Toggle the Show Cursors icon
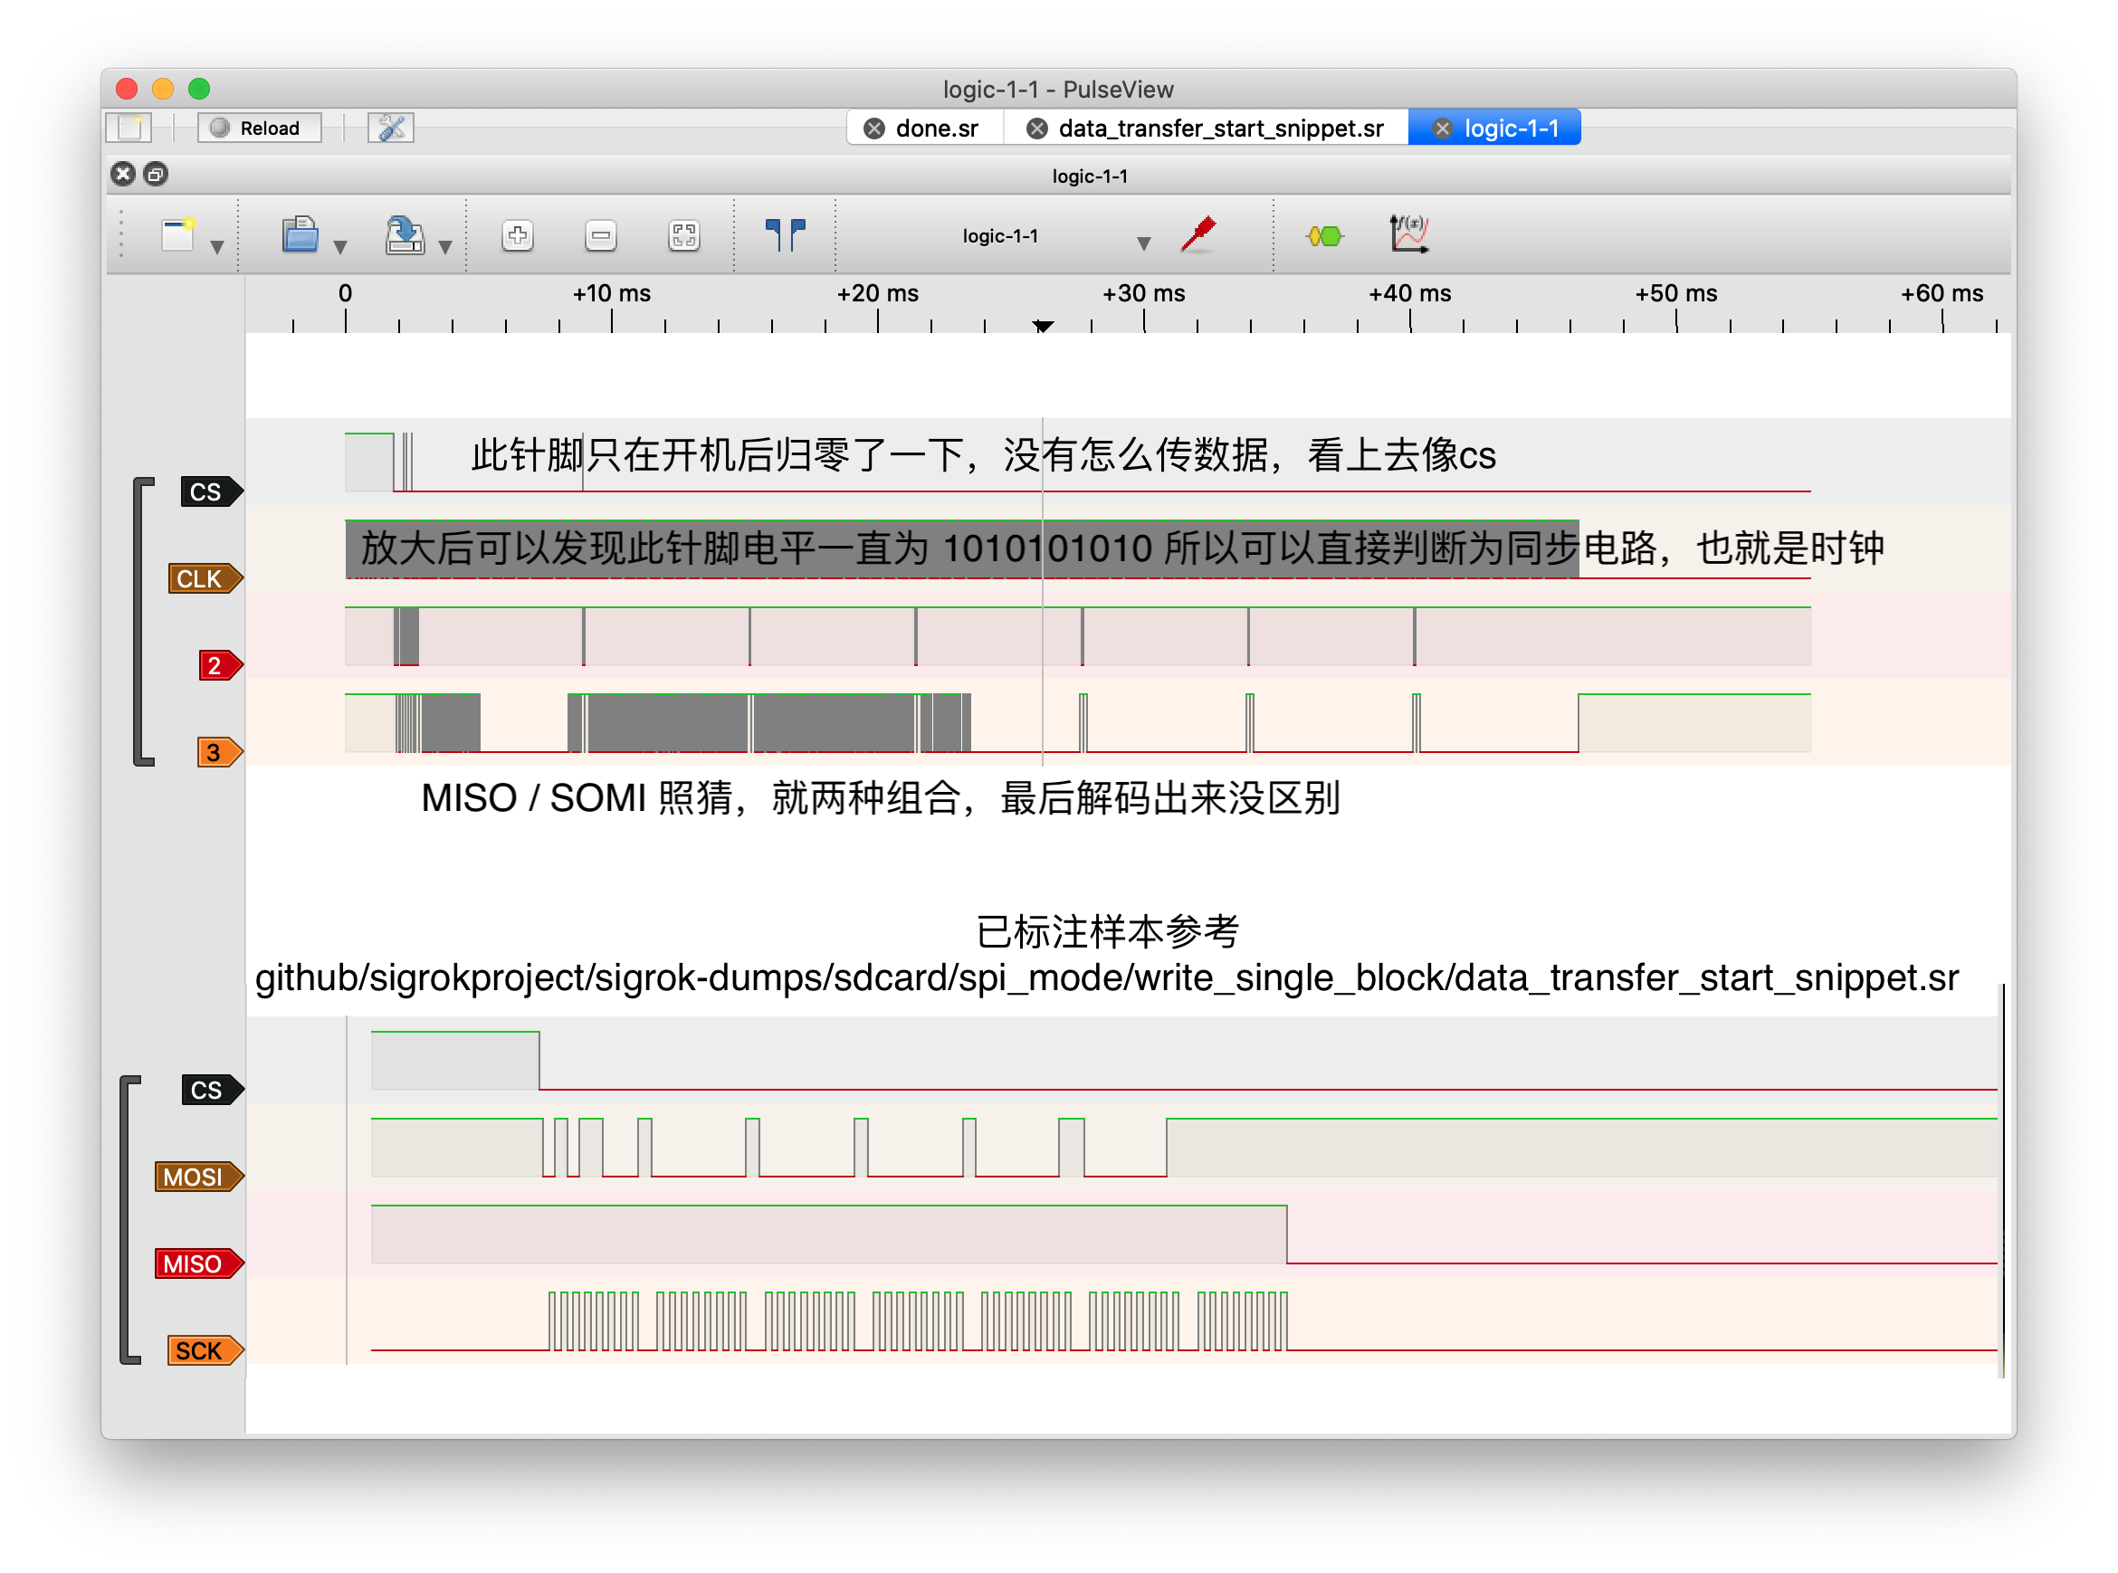This screenshot has height=1573, width=2118. point(786,234)
